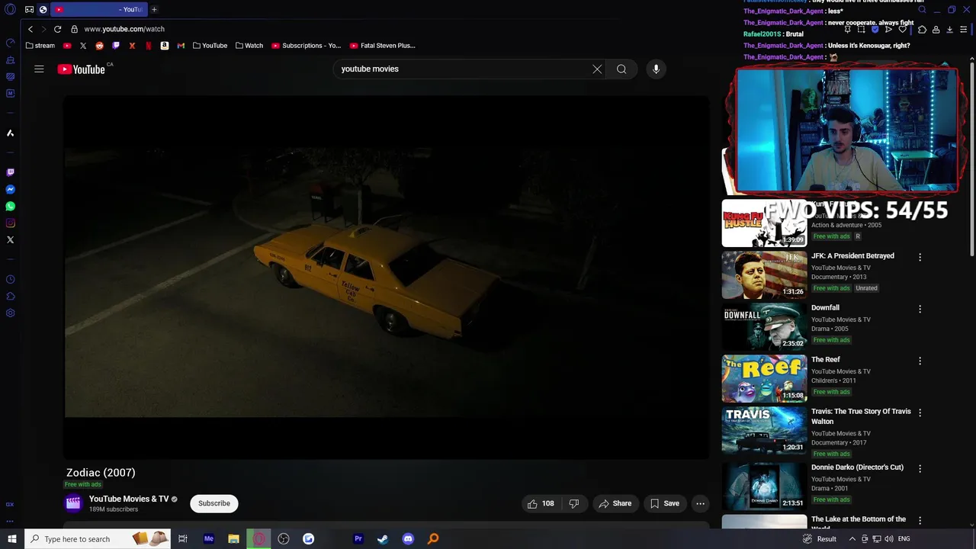Play the JFK: A President Betrayed thumbnail
Image resolution: width=976 pixels, height=549 pixels.
click(764, 275)
